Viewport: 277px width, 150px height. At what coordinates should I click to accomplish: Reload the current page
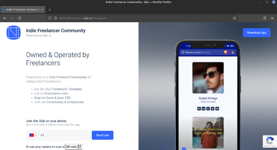20,18
